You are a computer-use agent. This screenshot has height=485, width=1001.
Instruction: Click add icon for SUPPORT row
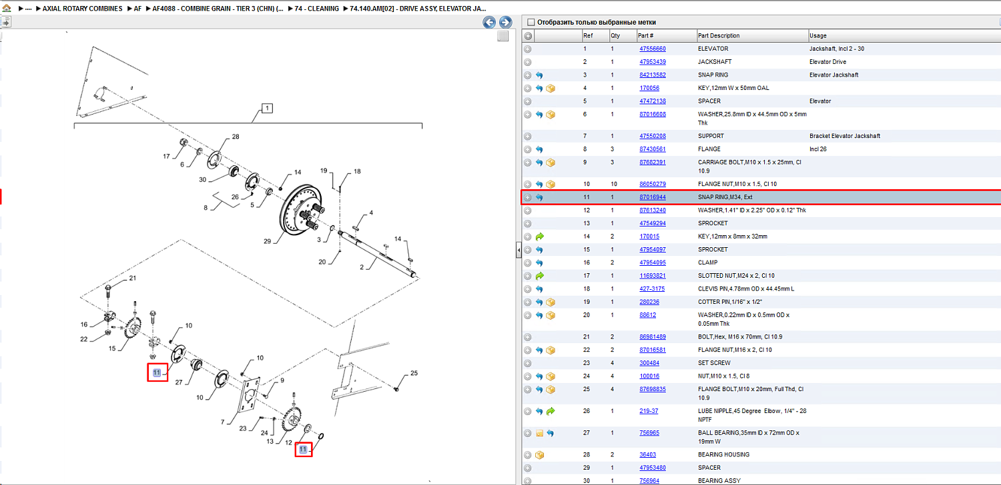coord(528,136)
